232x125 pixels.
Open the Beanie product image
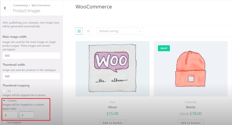[191, 69]
